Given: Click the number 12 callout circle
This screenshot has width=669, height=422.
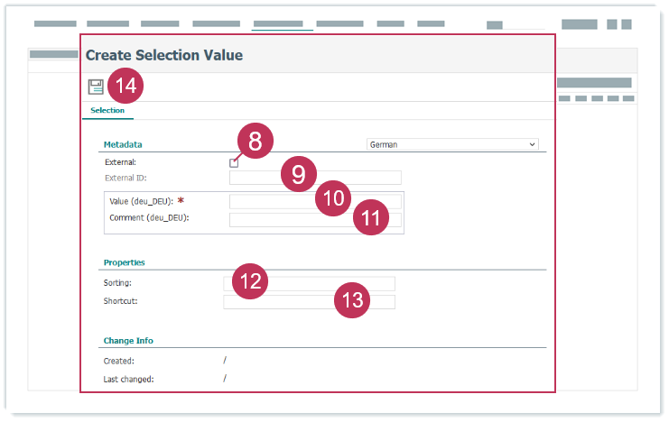Looking at the screenshot, I should tap(250, 280).
